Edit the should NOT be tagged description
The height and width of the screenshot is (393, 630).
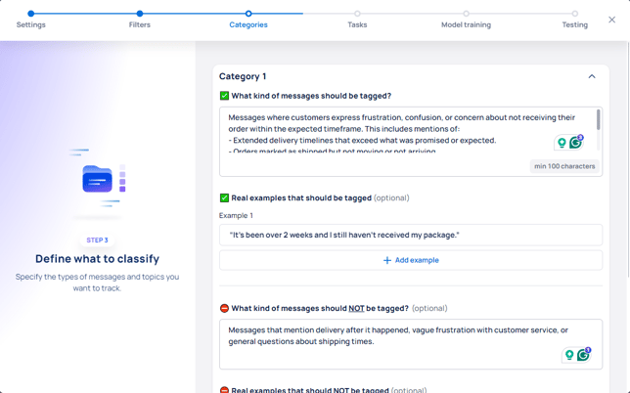(x=411, y=344)
